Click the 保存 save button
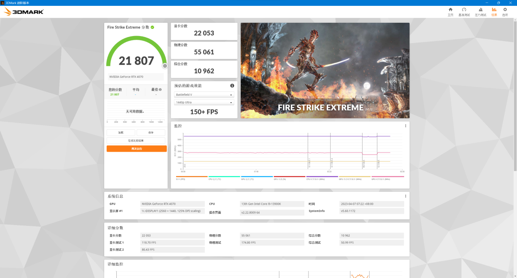The height and width of the screenshot is (278, 517). click(151, 133)
